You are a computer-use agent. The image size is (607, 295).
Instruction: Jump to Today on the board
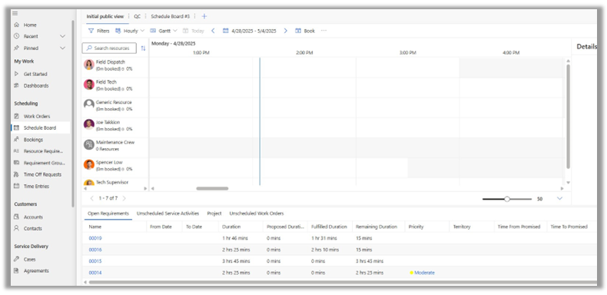(193, 31)
